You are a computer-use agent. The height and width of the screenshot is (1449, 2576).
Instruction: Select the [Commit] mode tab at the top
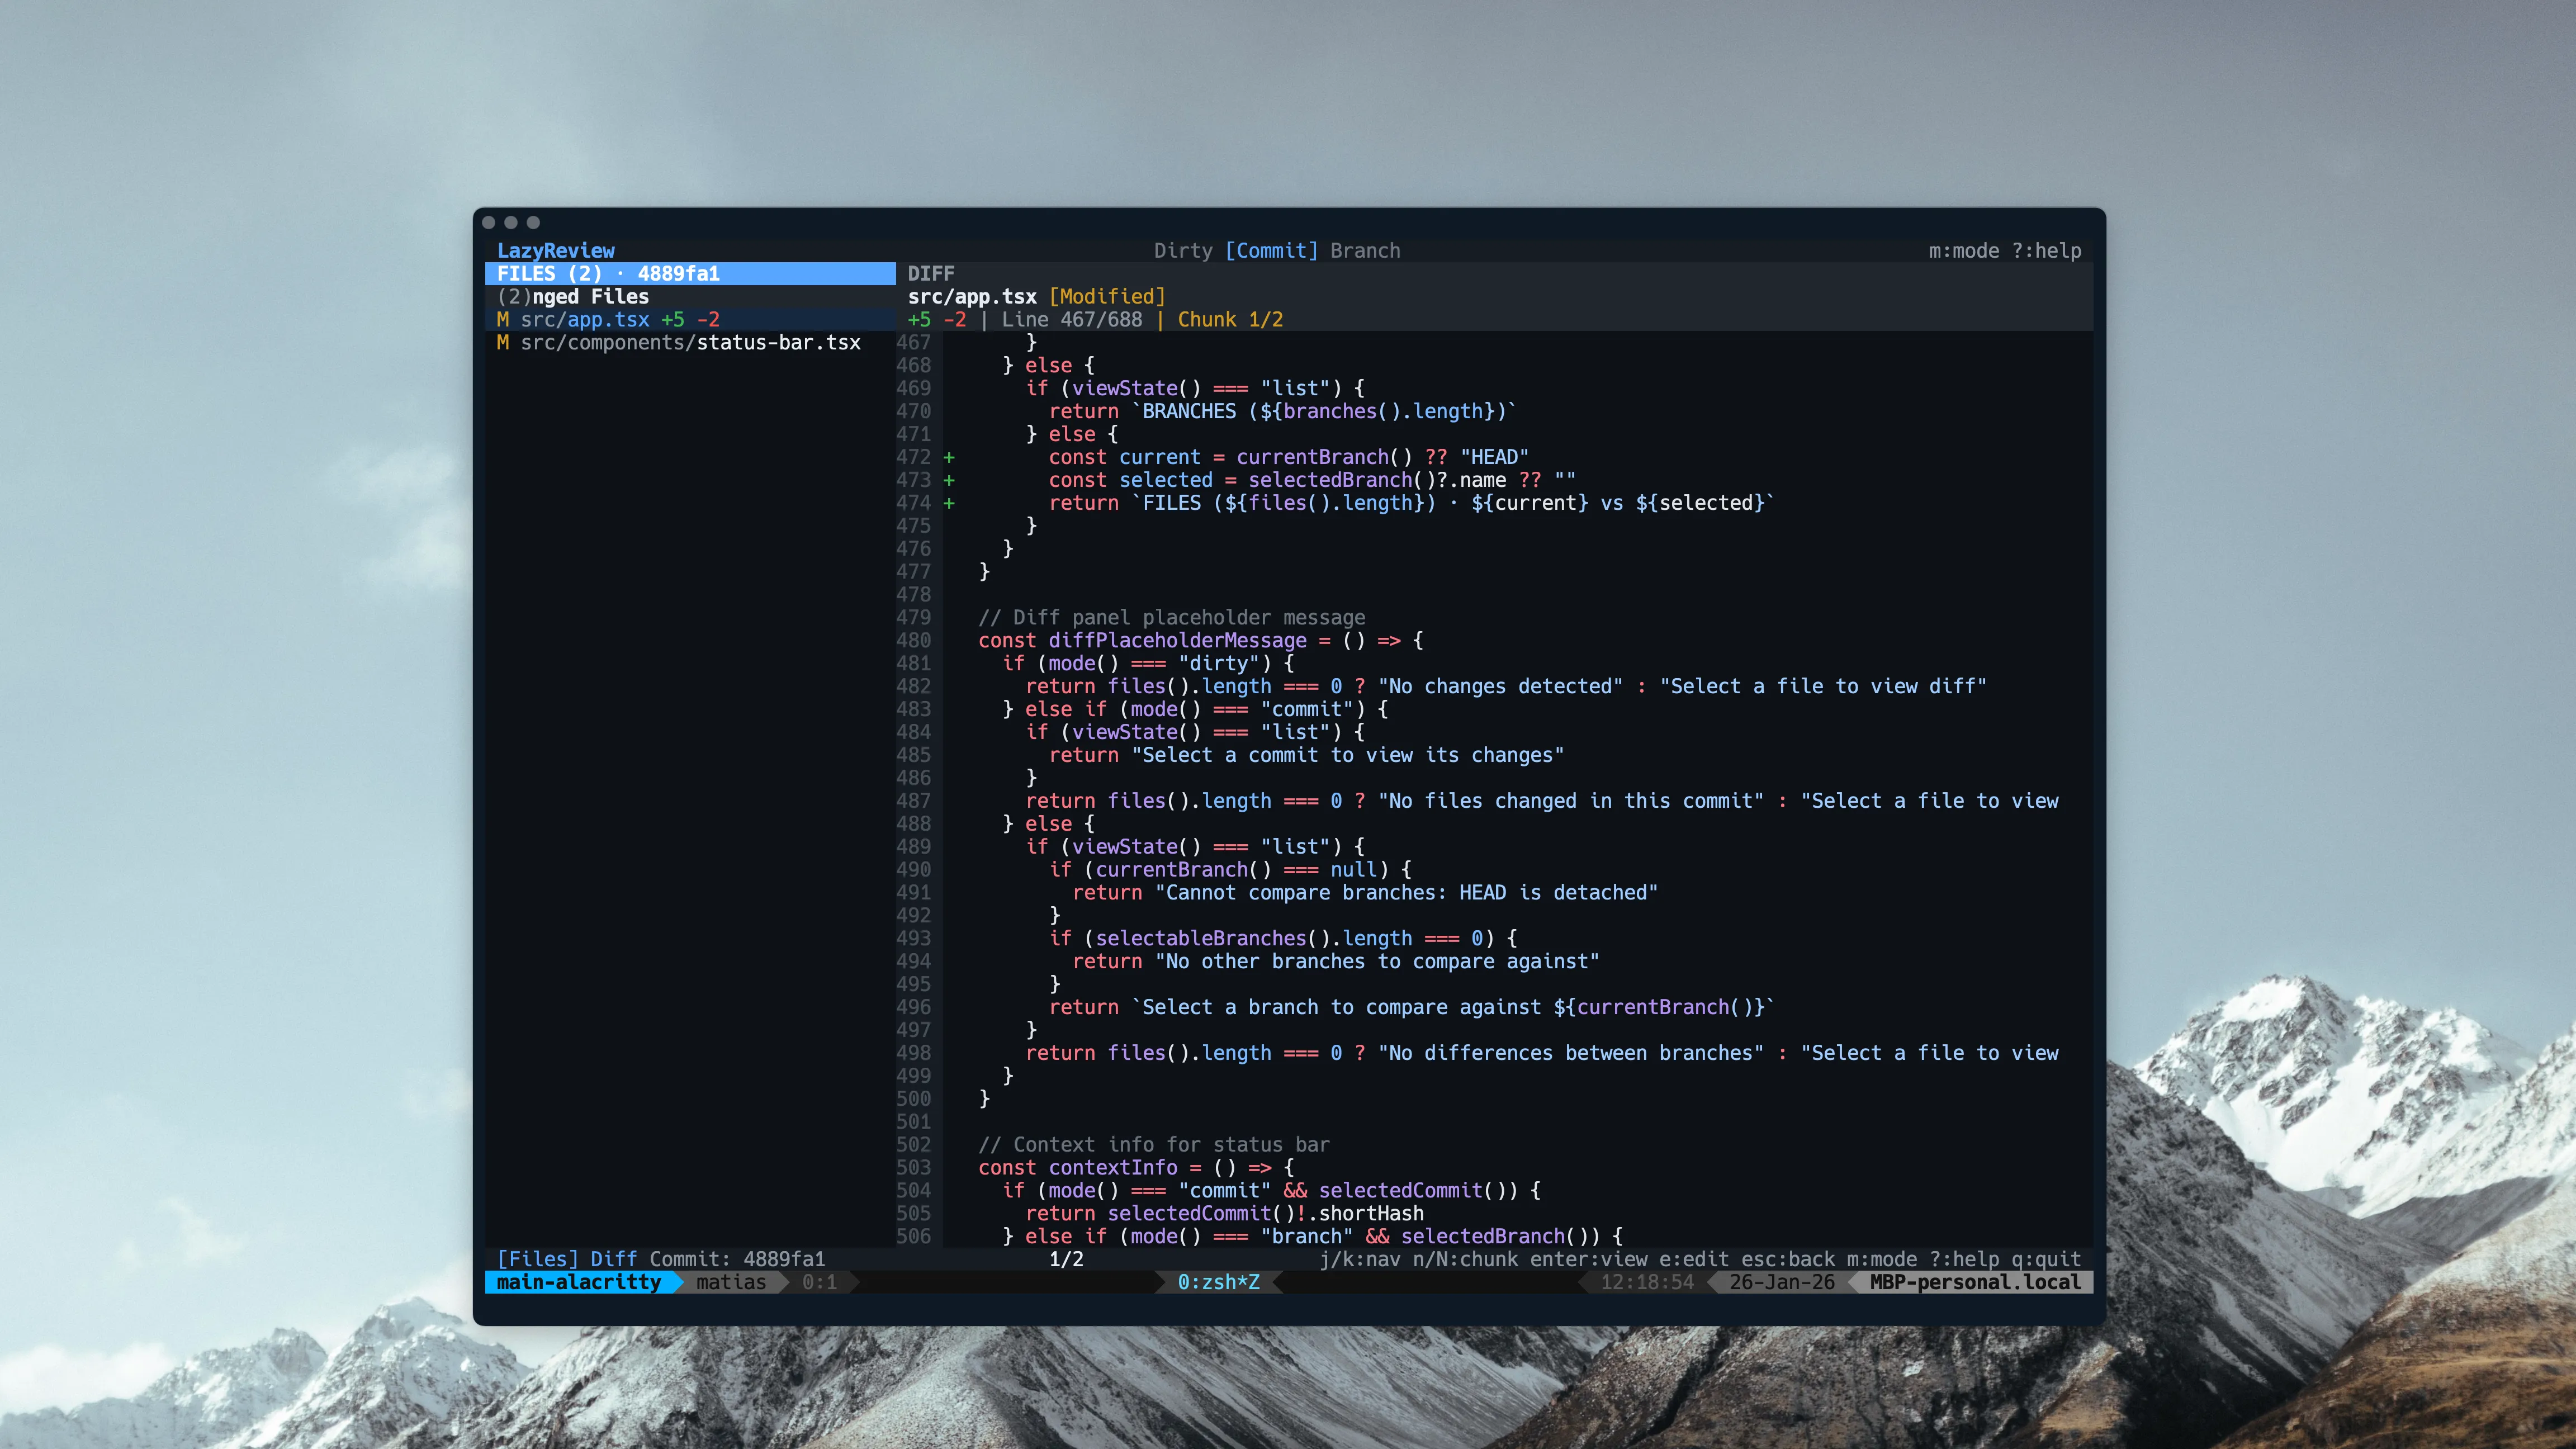tap(1274, 250)
